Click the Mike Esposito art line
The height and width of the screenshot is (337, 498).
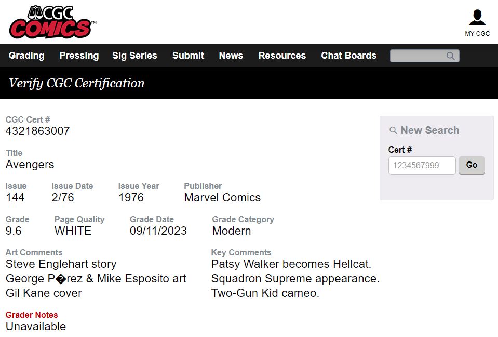pyautogui.click(x=96, y=279)
